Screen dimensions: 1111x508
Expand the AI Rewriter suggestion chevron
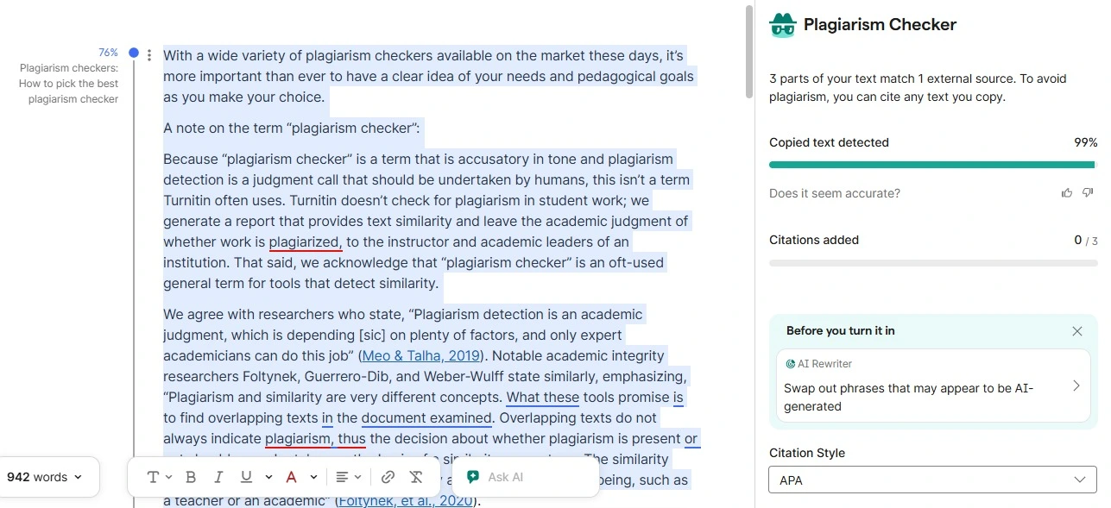(1076, 386)
